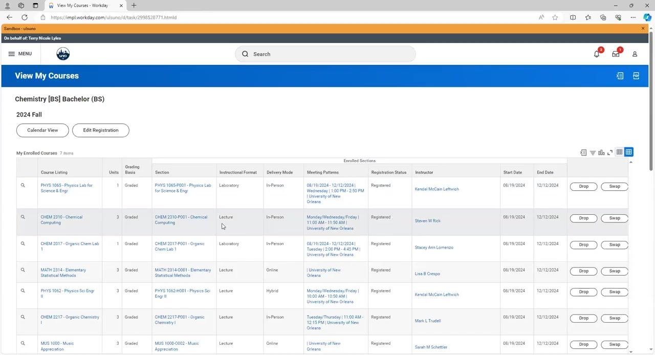This screenshot has width=655, height=355.
Task: Drop the CHEM 2017 course
Action: 584,245
